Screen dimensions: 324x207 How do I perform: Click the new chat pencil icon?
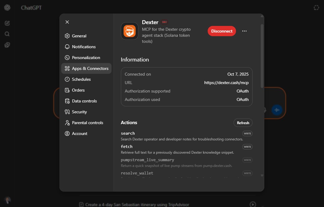(7, 23)
